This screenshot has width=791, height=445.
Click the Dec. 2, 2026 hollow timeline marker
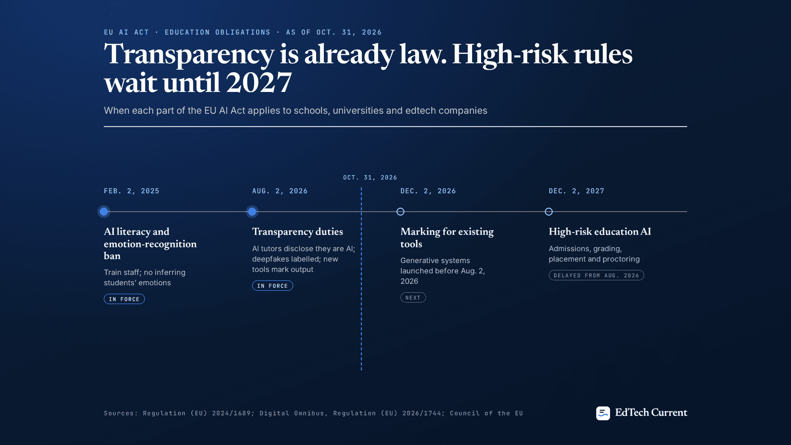click(400, 212)
